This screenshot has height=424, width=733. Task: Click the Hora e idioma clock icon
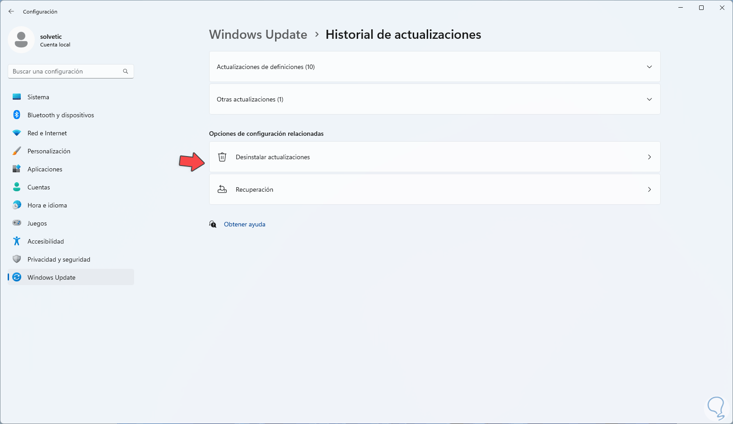click(x=17, y=205)
